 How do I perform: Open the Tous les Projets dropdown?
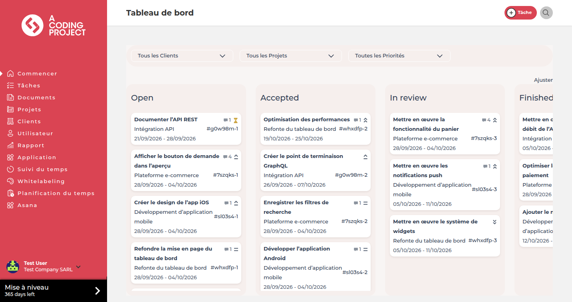(x=291, y=56)
